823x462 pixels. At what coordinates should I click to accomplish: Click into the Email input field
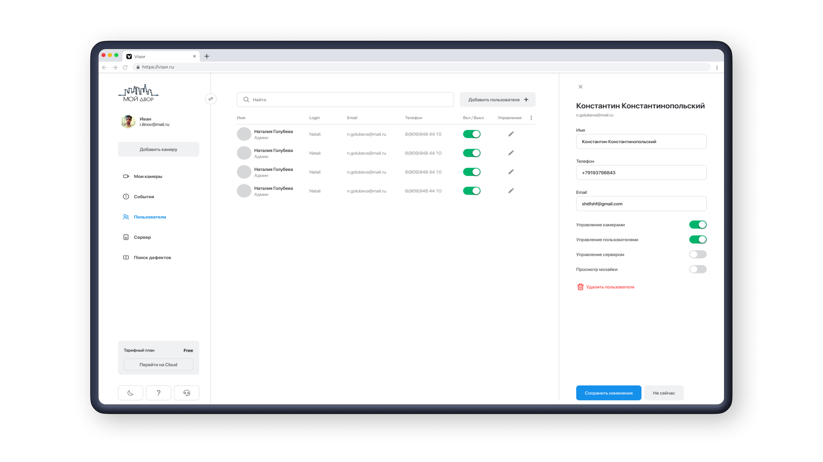click(x=641, y=204)
